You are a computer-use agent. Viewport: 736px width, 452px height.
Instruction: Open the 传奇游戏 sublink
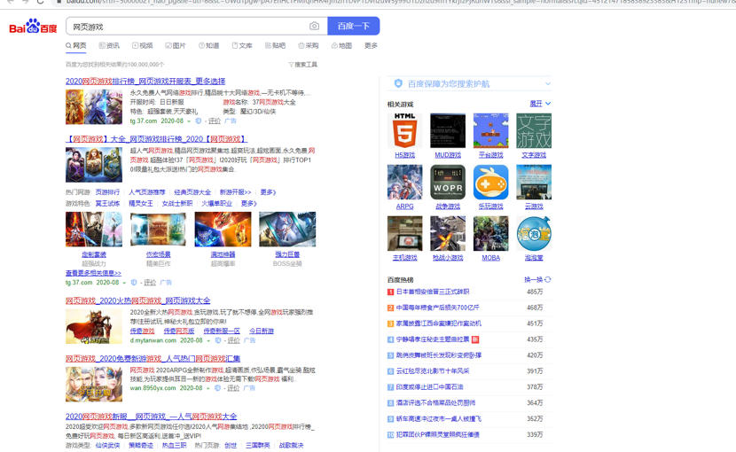coord(142,331)
